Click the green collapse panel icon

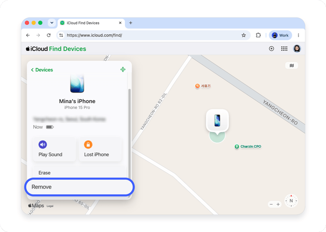click(x=123, y=69)
